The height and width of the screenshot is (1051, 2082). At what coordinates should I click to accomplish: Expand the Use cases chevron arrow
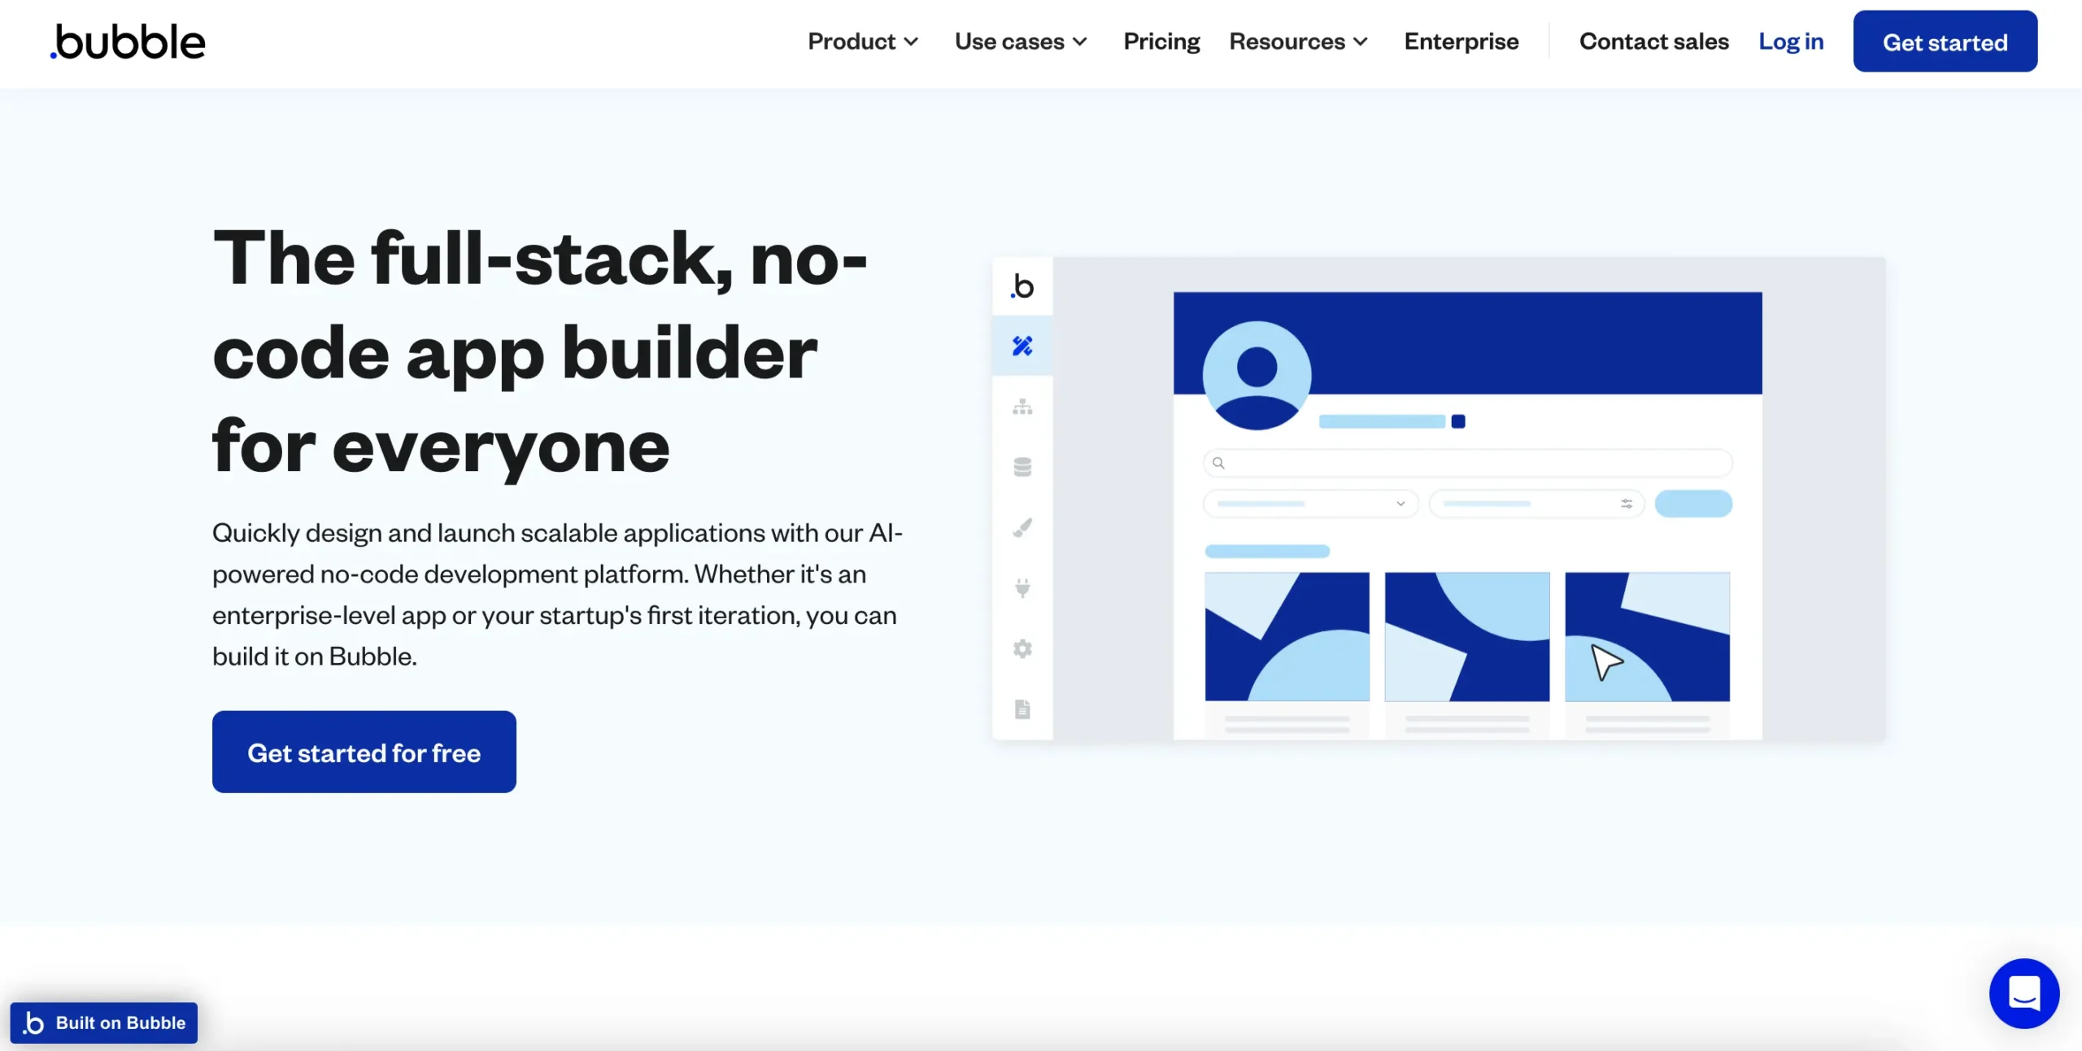click(1080, 42)
